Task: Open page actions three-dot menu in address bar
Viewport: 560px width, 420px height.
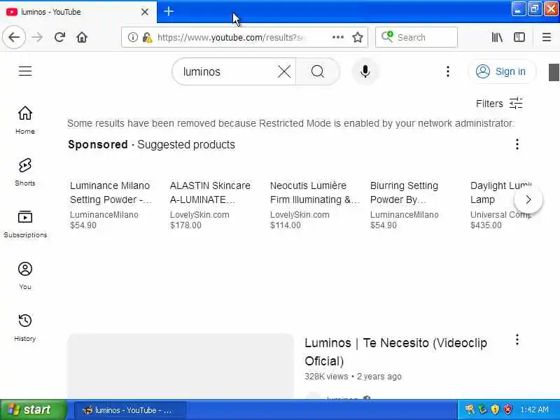Action: pos(338,37)
